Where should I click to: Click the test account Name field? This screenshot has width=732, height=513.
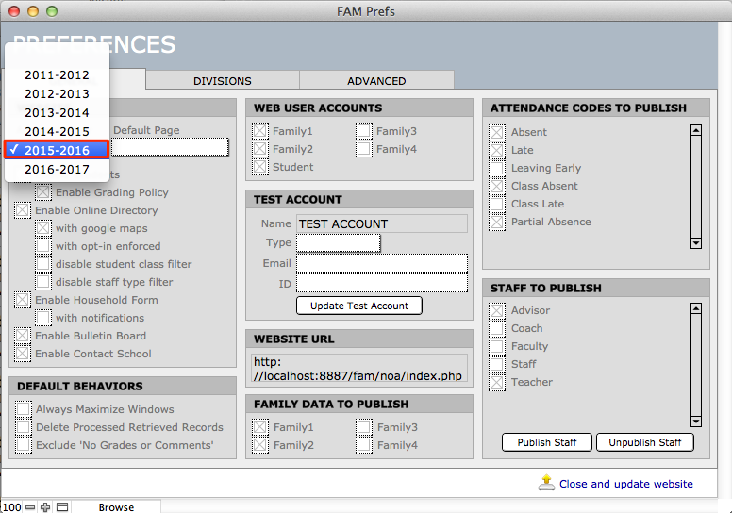click(x=382, y=224)
